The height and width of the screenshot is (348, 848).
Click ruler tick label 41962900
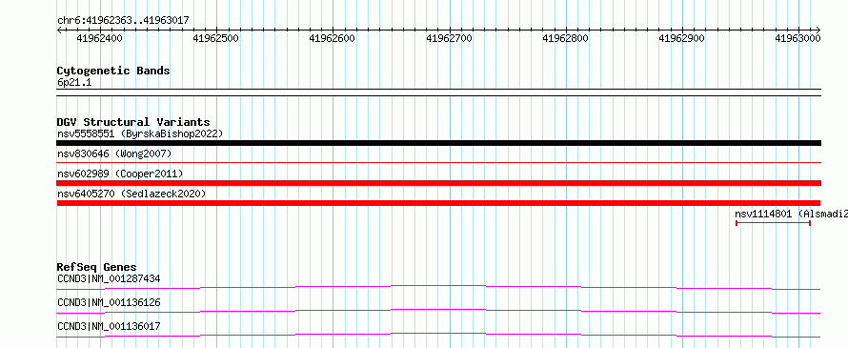pos(682,38)
